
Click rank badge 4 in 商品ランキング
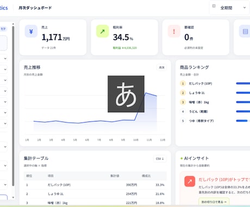tap(183, 112)
